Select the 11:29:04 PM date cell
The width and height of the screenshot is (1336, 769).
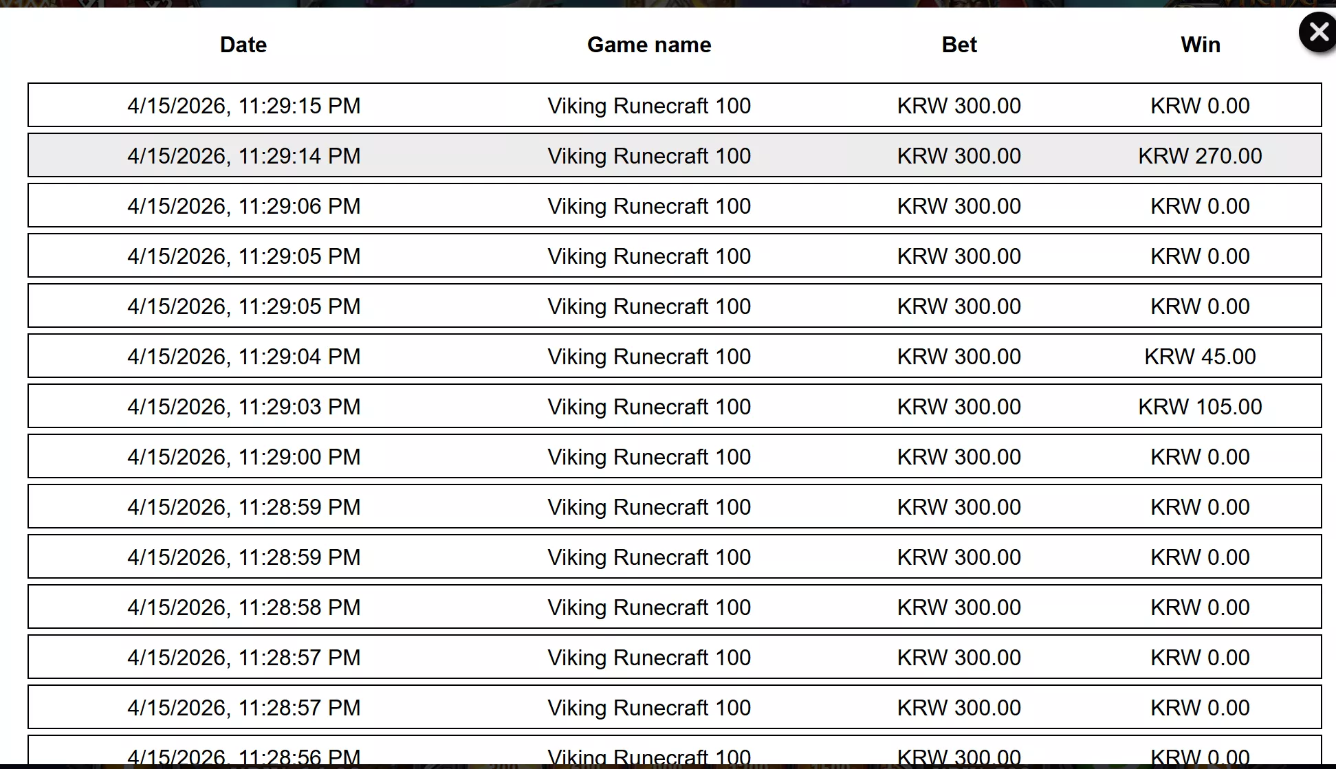[244, 357]
